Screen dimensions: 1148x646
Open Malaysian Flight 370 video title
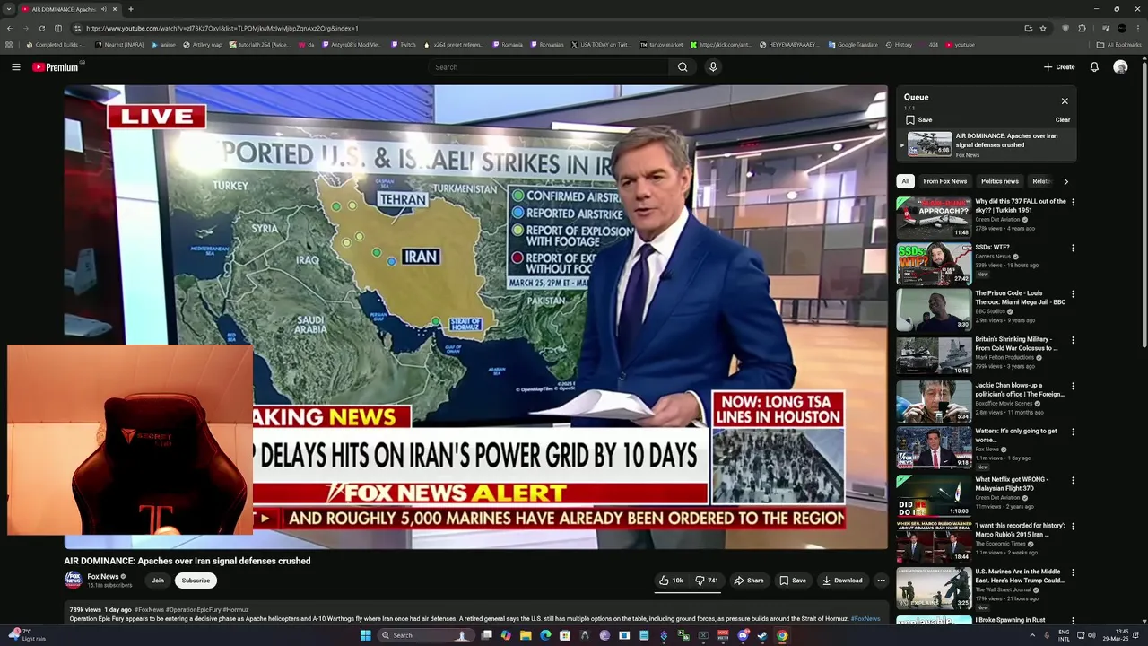(x=1012, y=484)
